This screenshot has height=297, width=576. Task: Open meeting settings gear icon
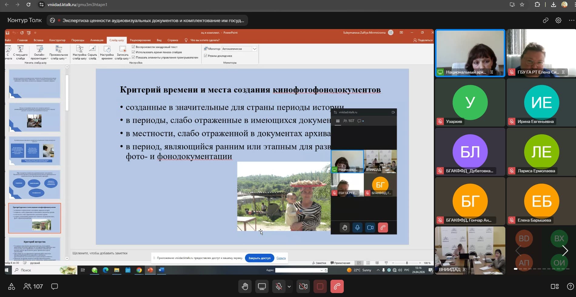(x=558, y=20)
